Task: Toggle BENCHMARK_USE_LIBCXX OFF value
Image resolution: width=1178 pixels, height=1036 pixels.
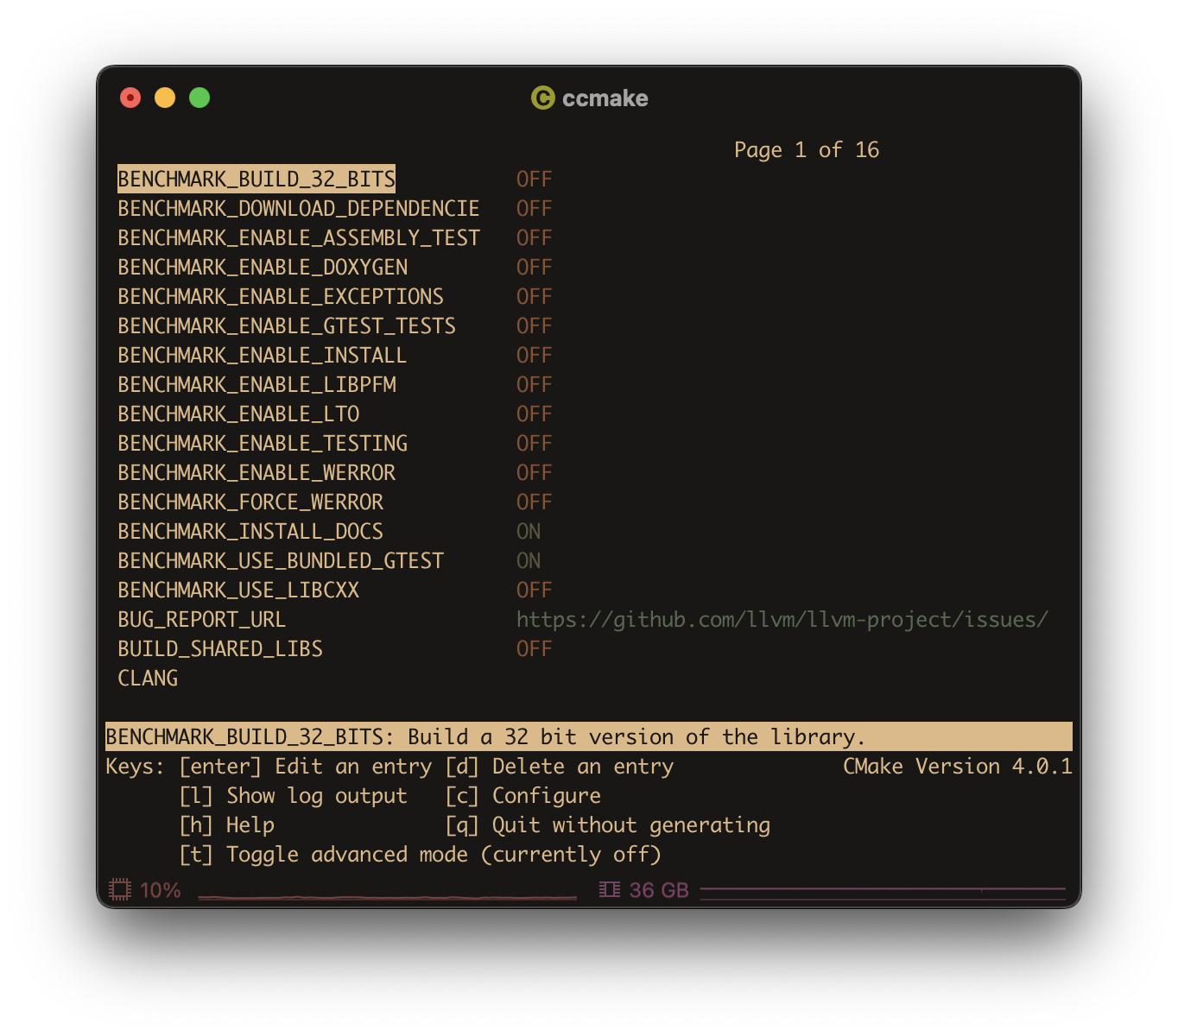Action: pyautogui.click(x=534, y=590)
